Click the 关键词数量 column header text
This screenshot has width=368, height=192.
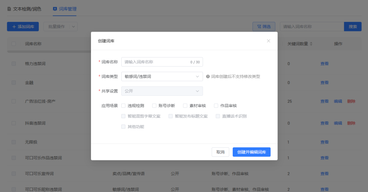tap(297, 44)
